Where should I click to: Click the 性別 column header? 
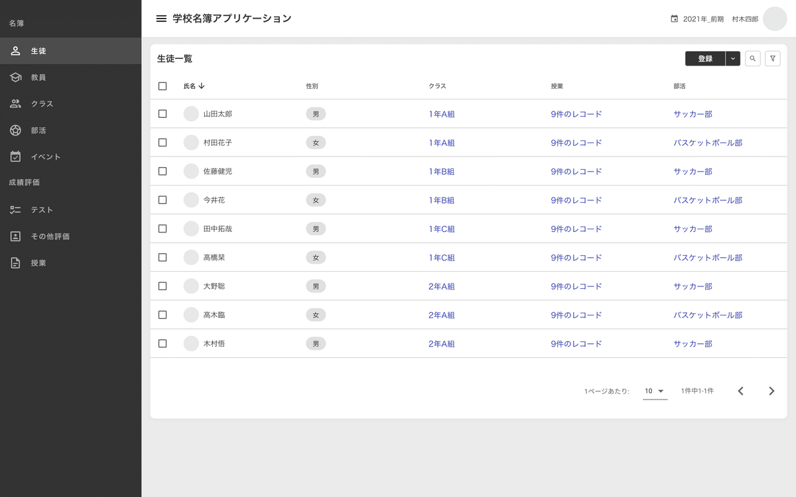click(312, 86)
